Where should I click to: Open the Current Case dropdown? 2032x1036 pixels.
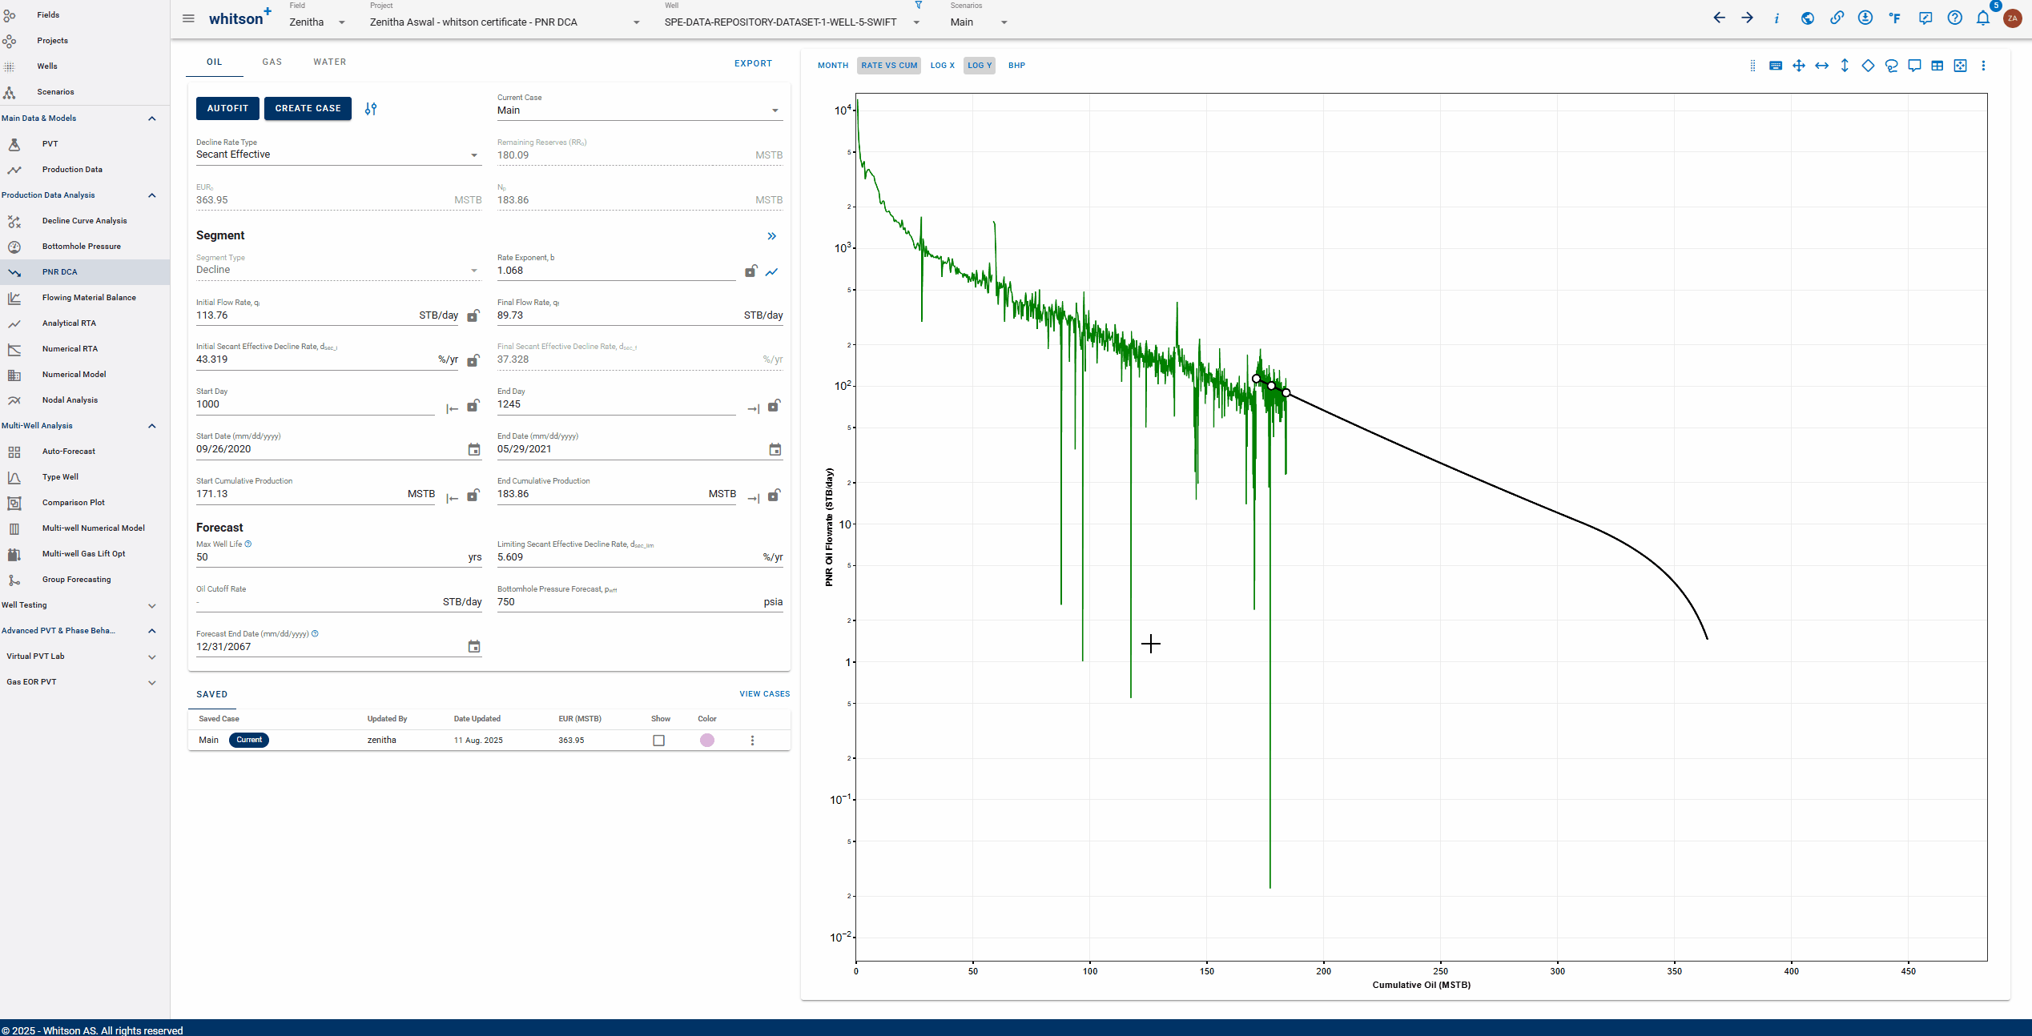click(639, 110)
